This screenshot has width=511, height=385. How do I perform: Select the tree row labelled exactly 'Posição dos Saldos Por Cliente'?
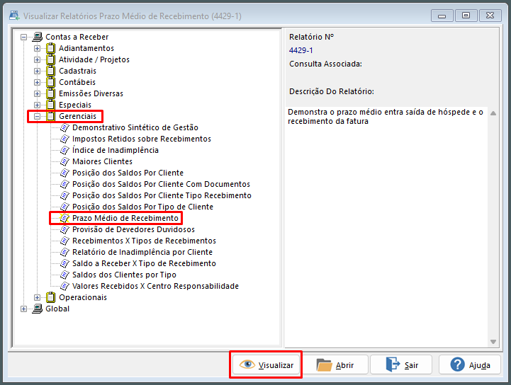[128, 173]
